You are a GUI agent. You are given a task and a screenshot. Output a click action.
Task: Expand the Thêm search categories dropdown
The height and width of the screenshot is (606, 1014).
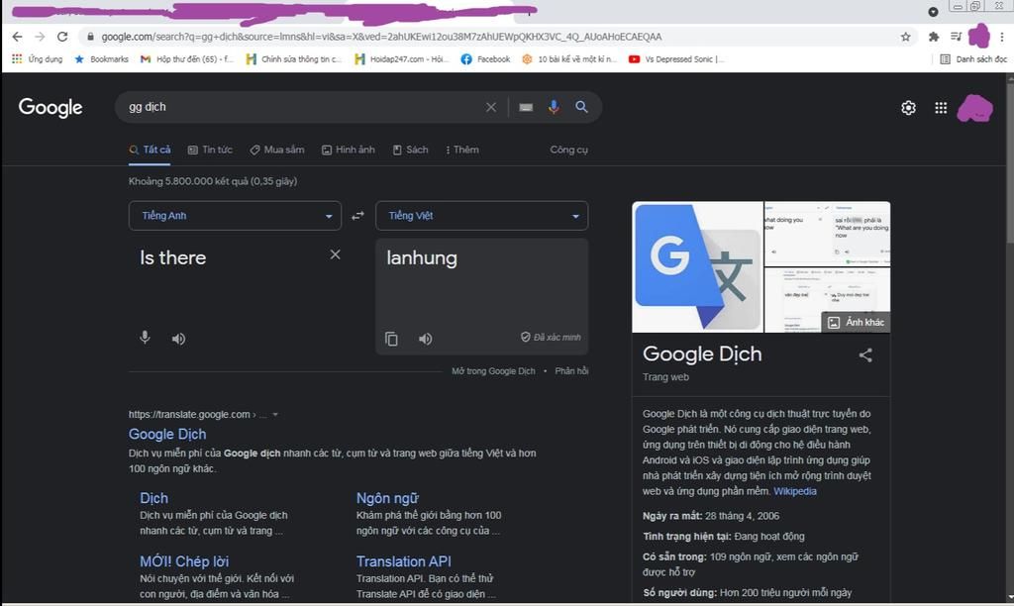(x=465, y=150)
